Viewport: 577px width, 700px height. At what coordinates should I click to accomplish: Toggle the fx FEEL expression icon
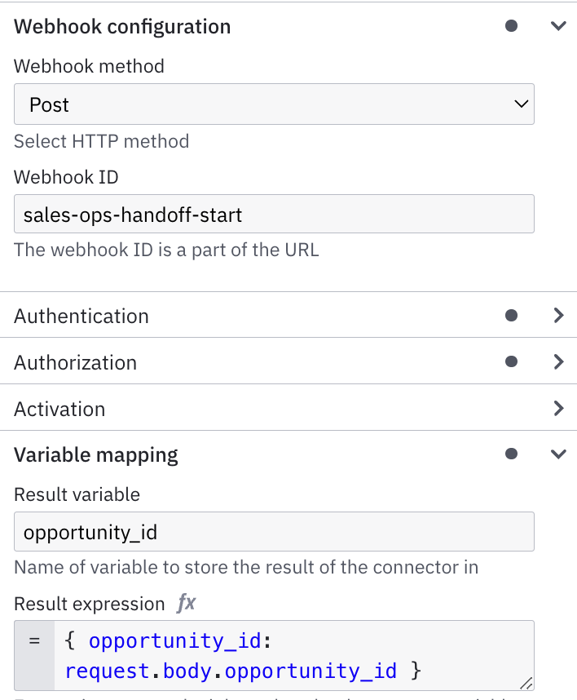click(x=186, y=603)
